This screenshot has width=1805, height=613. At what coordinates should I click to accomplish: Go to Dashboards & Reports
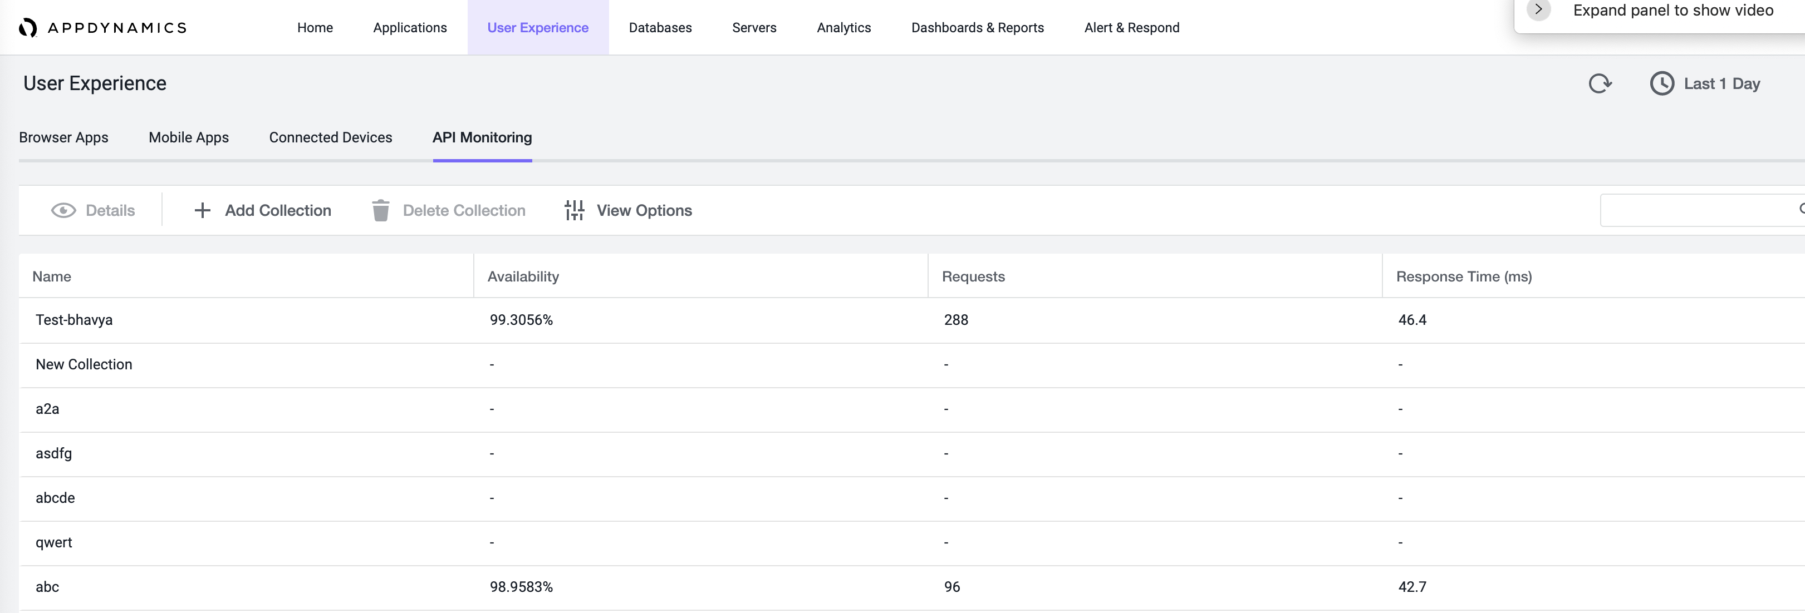click(978, 27)
